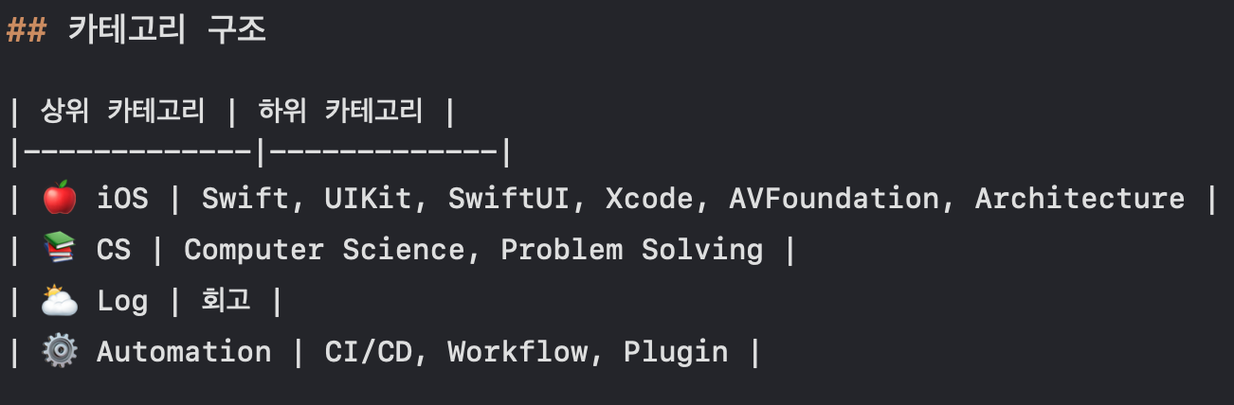Click on CI/CD text
Viewport: 1234px width, 405px height.
(x=368, y=352)
